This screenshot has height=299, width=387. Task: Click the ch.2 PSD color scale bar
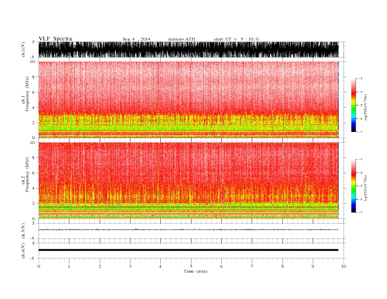coord(353,186)
